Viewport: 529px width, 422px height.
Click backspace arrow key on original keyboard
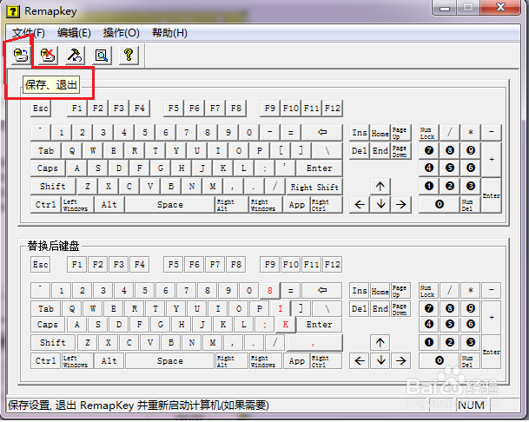(x=322, y=132)
